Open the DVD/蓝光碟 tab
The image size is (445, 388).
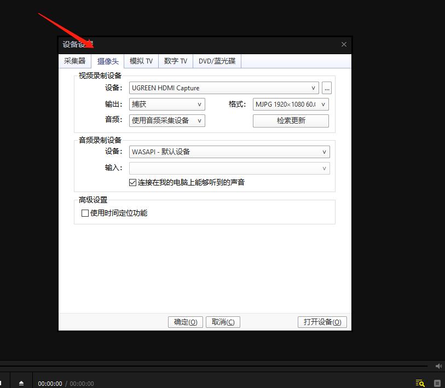[x=217, y=61]
